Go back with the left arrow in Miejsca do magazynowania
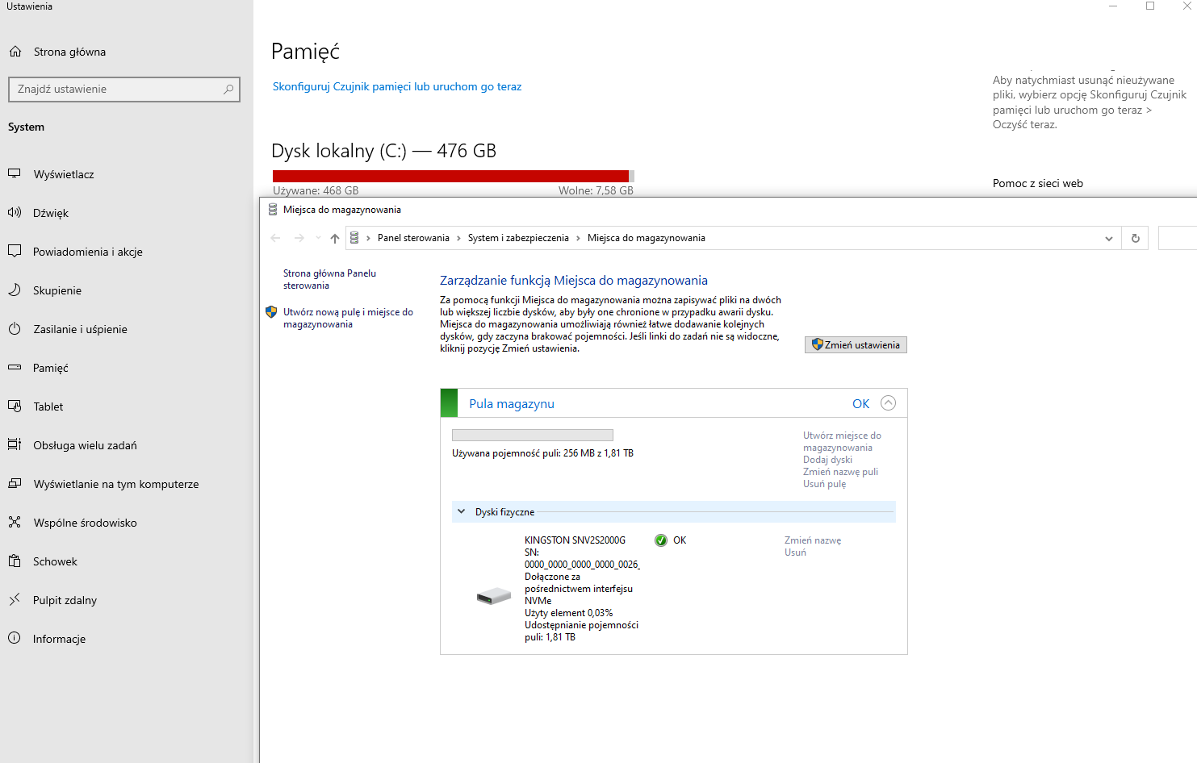The width and height of the screenshot is (1197, 763). point(276,238)
